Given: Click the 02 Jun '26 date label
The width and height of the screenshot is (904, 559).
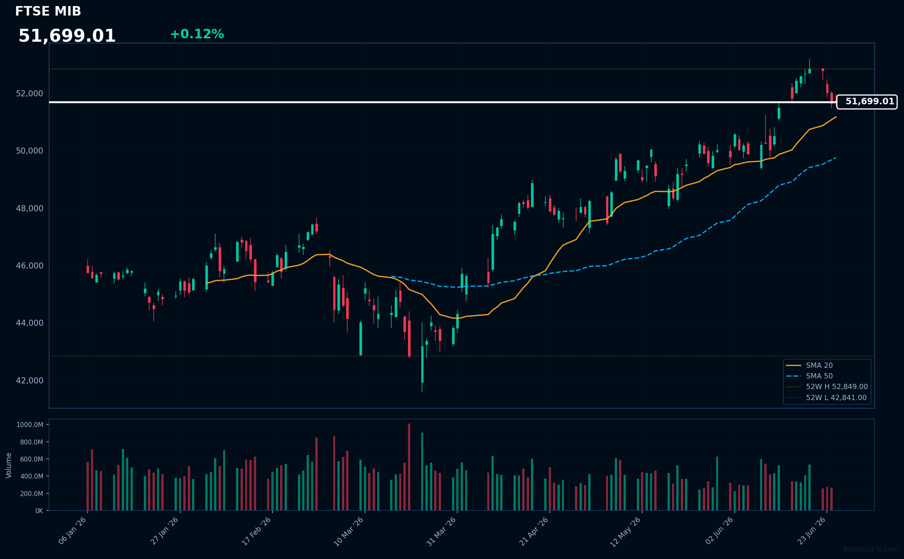Looking at the screenshot, I should click(719, 531).
